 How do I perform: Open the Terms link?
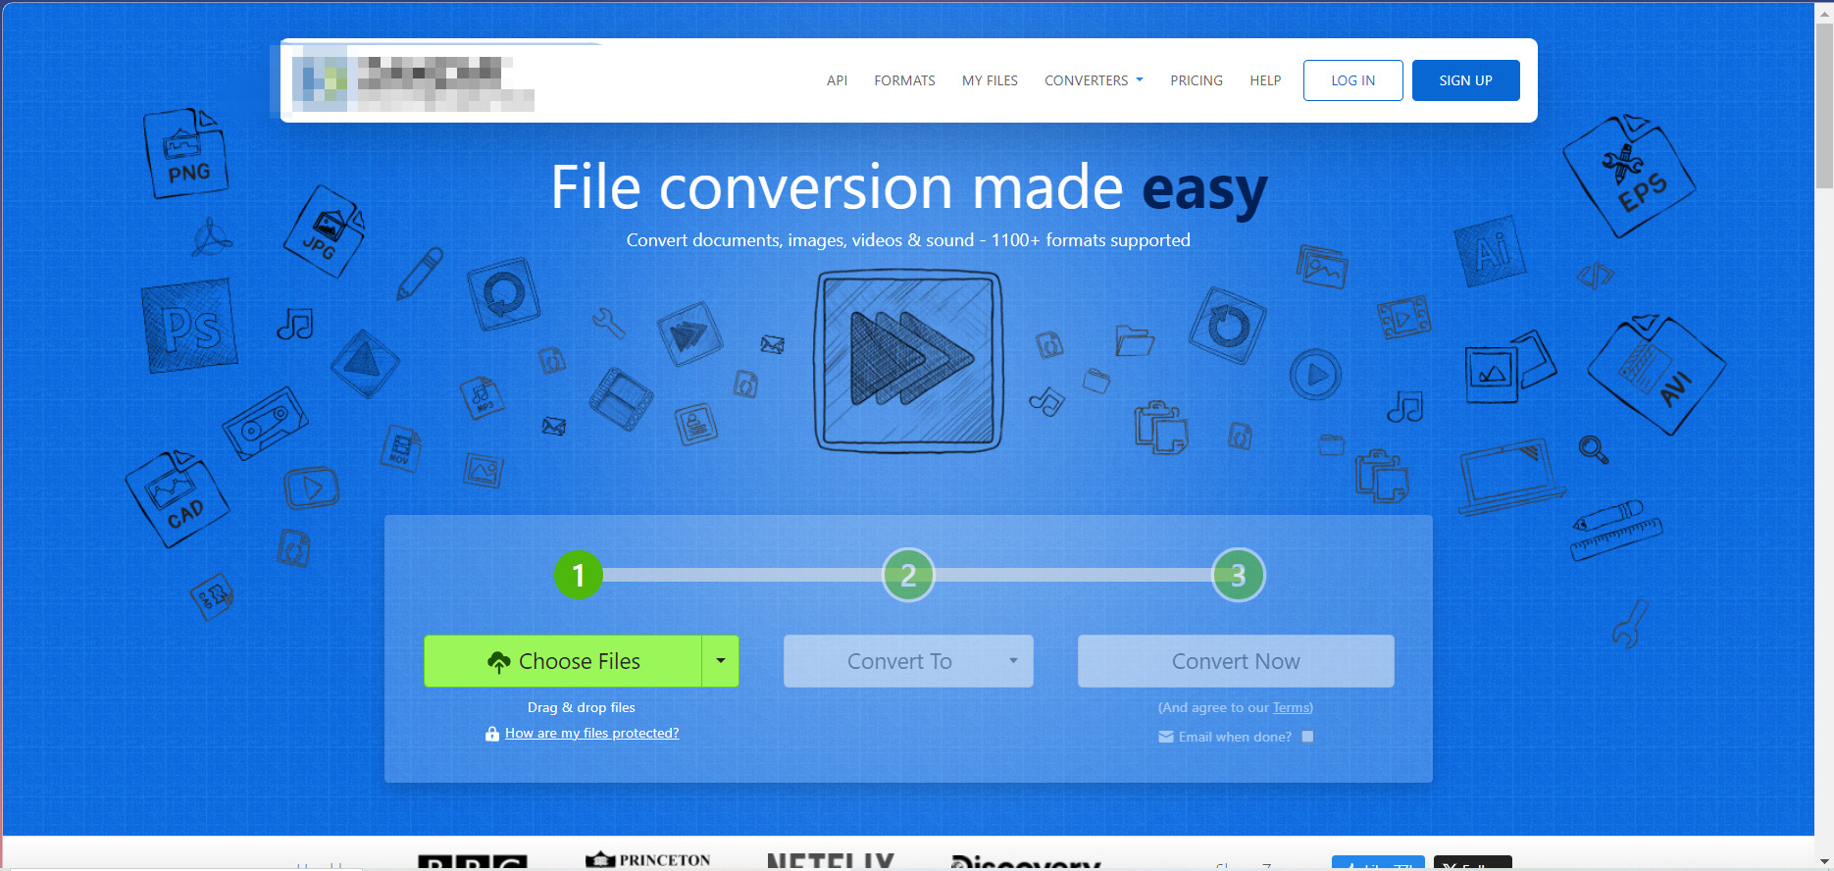point(1291,707)
